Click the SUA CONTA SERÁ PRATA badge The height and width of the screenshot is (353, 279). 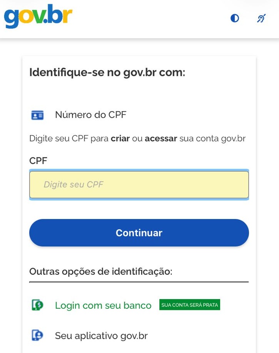click(x=190, y=305)
